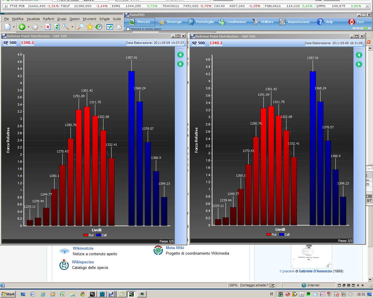Click the Windows Start button
Image resolution: width=373 pixels, height=298 pixels.
tap(8, 294)
